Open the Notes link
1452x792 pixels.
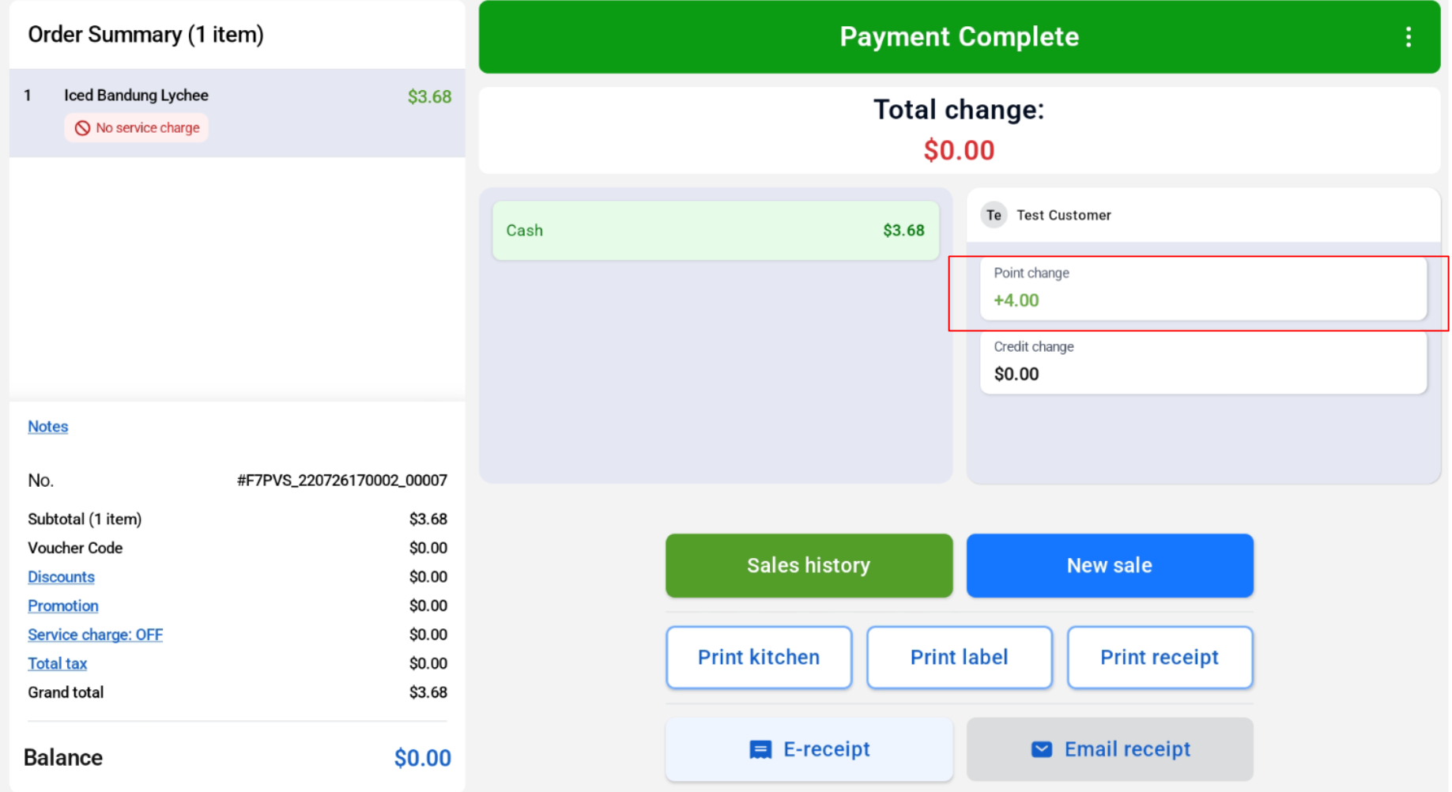(x=48, y=427)
